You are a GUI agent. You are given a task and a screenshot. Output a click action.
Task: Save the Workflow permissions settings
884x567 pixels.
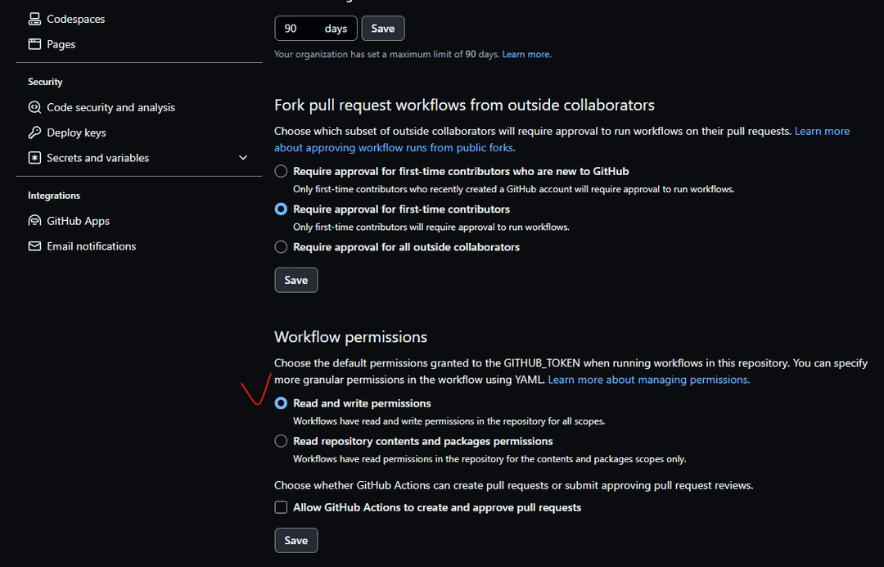[x=296, y=541]
